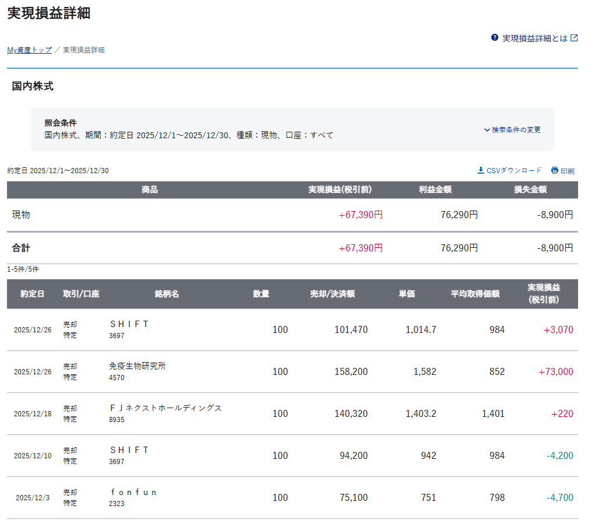This screenshot has width=595, height=523.
Task: Select 免疫生物研究所 stock name
Action: coord(138,366)
